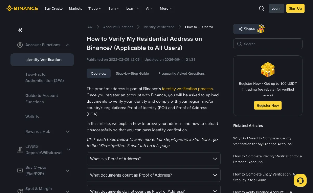The width and height of the screenshot is (313, 193).
Task: Follow the 'identity verification process' link
Action: click(x=188, y=89)
